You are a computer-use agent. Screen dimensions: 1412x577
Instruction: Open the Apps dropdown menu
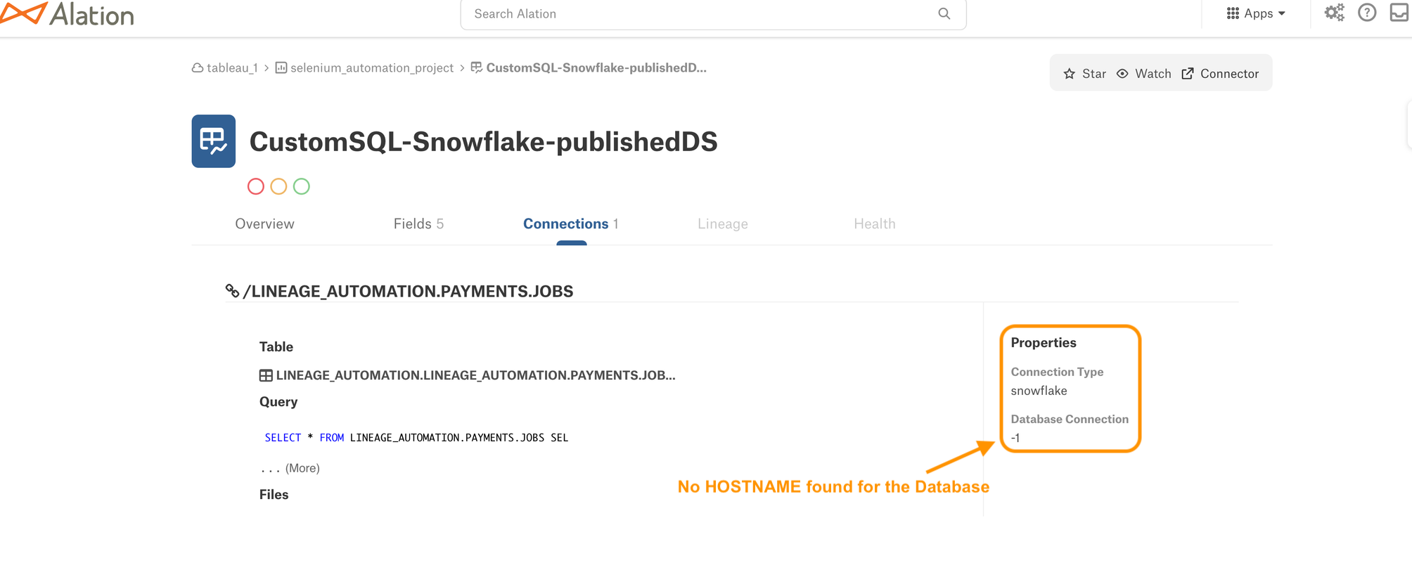[1256, 13]
